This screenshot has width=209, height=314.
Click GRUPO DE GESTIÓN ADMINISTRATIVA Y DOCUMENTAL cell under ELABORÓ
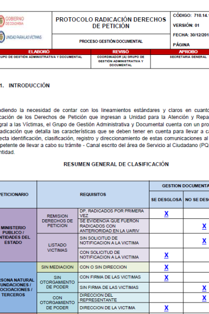[x=45, y=61]
